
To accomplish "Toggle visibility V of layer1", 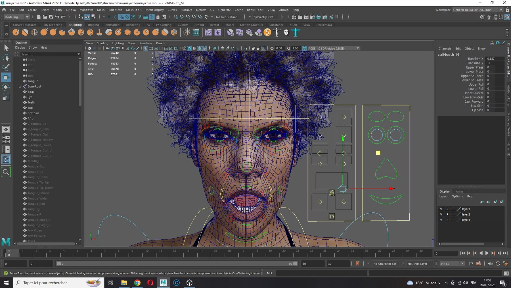I will [441, 220].
